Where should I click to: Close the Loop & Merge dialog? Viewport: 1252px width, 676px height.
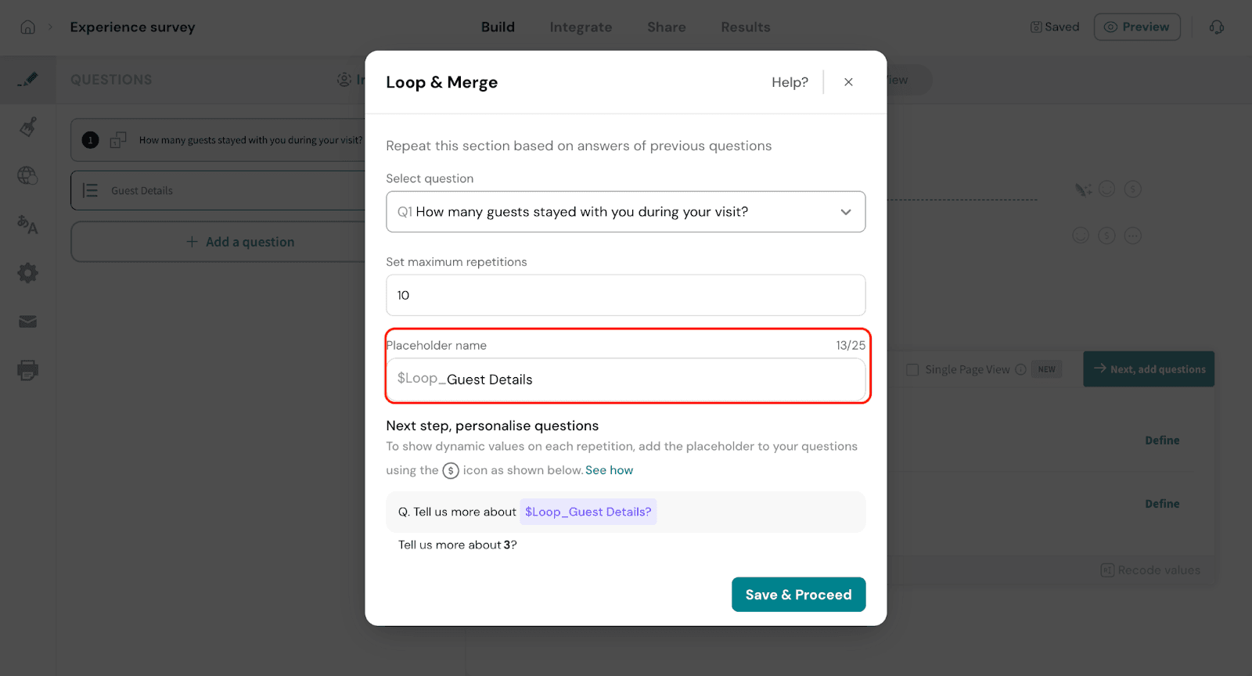848,82
